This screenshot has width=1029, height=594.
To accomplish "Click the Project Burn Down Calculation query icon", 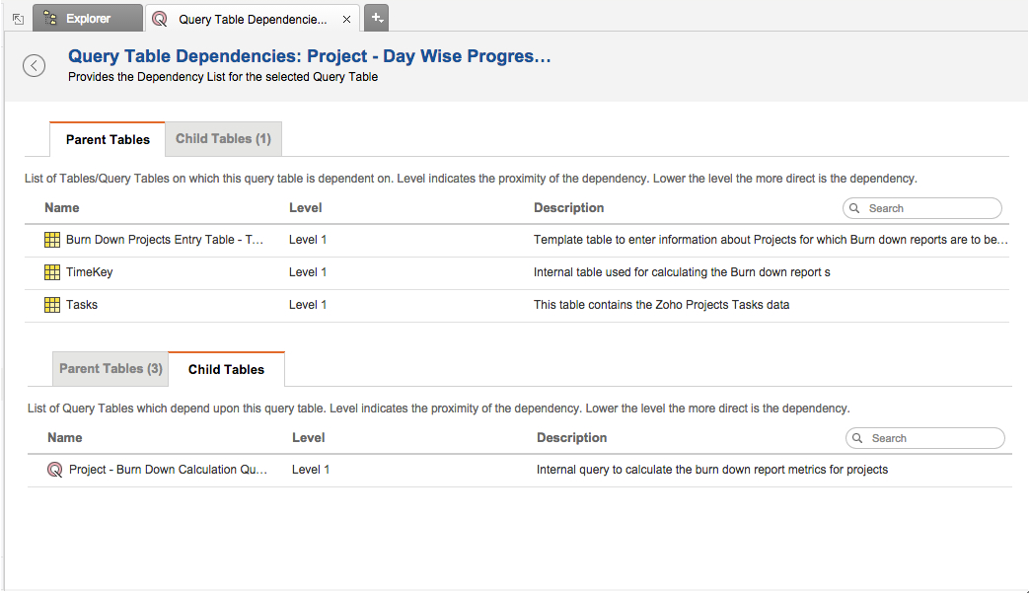I will click(55, 470).
